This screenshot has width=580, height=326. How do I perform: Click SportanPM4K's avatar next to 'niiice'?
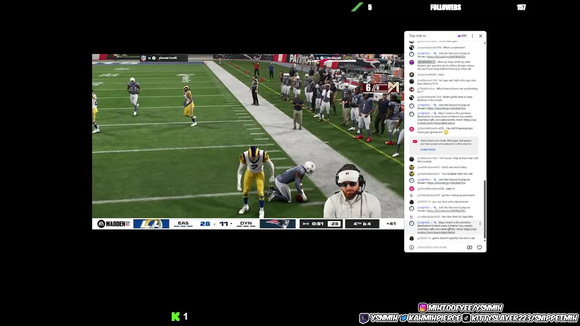pos(411,75)
